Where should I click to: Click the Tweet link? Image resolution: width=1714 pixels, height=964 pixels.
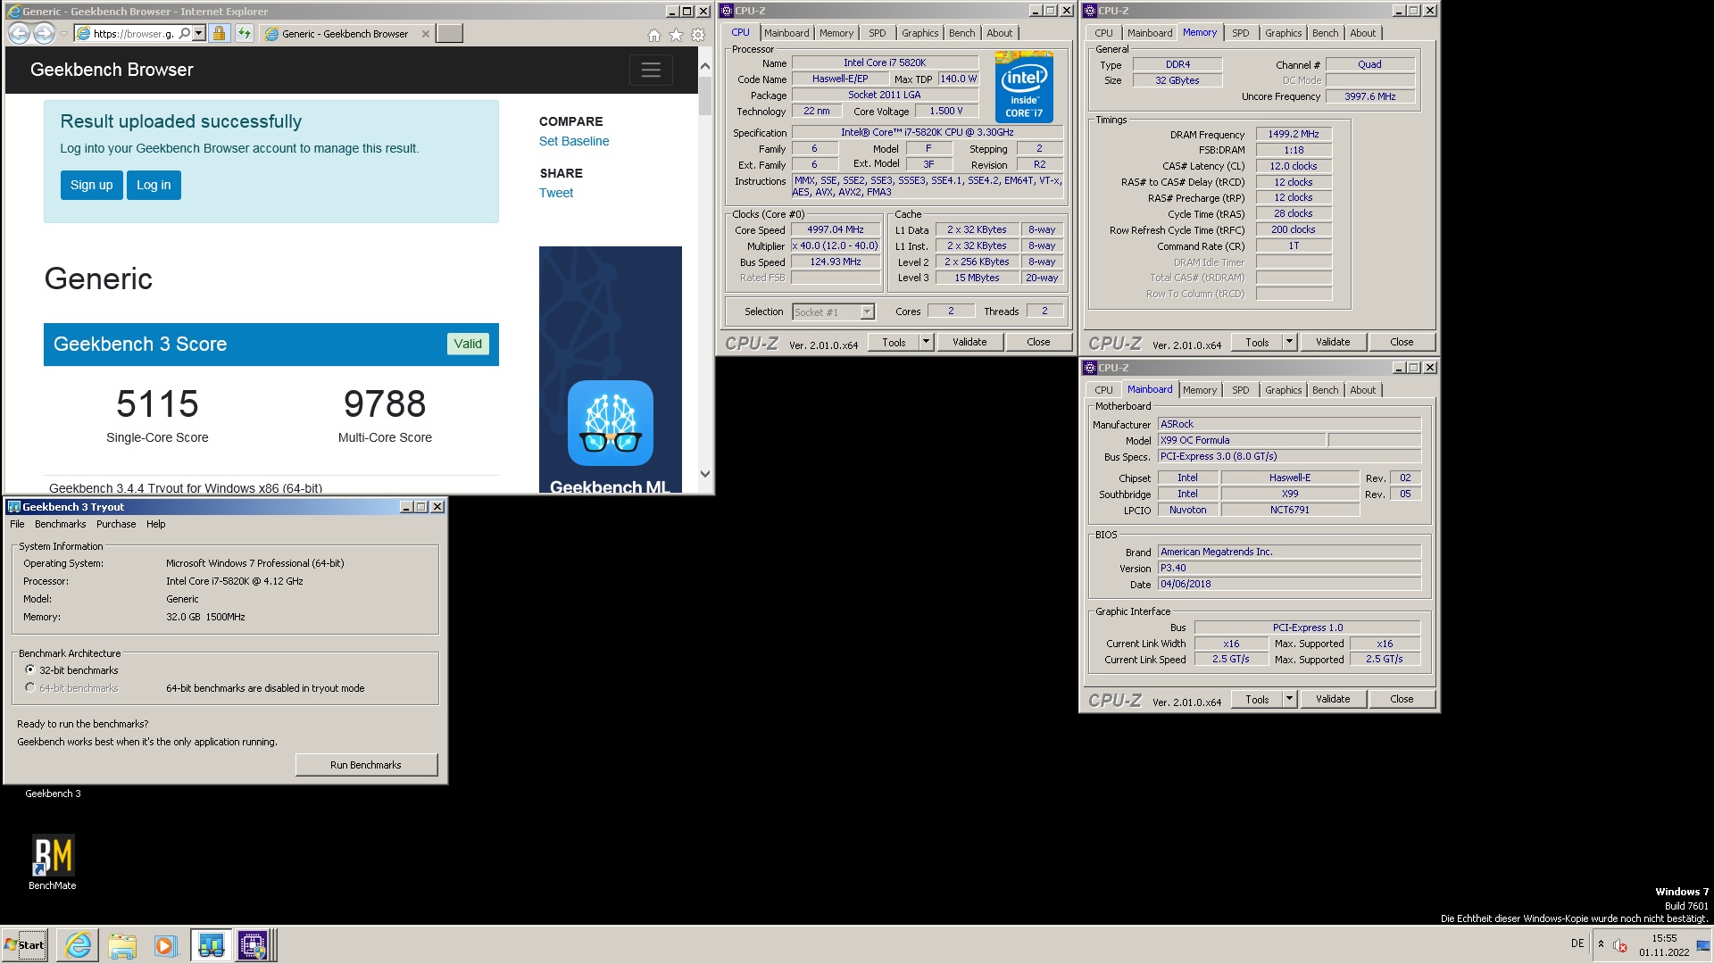coord(556,193)
